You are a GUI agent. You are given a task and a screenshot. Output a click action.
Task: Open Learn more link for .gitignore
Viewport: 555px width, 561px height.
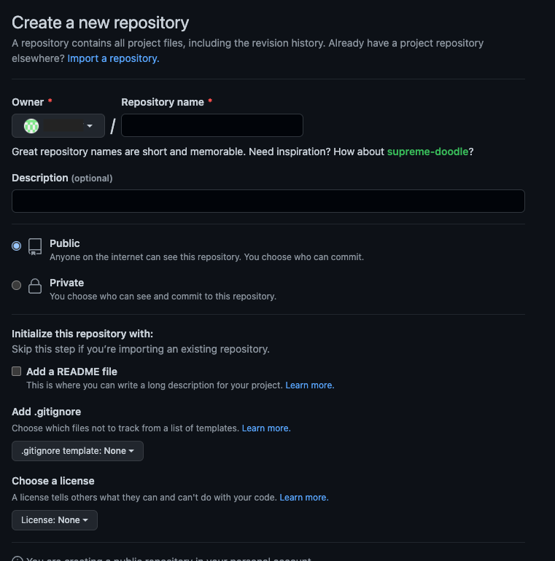[x=266, y=428]
